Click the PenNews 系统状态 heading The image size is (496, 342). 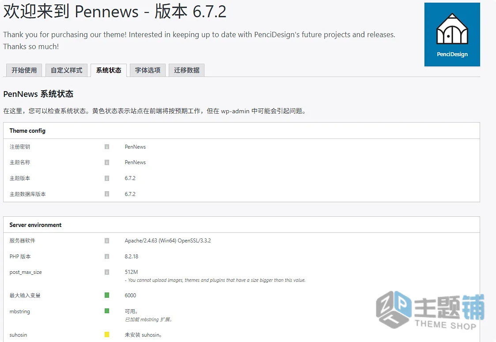click(x=38, y=94)
